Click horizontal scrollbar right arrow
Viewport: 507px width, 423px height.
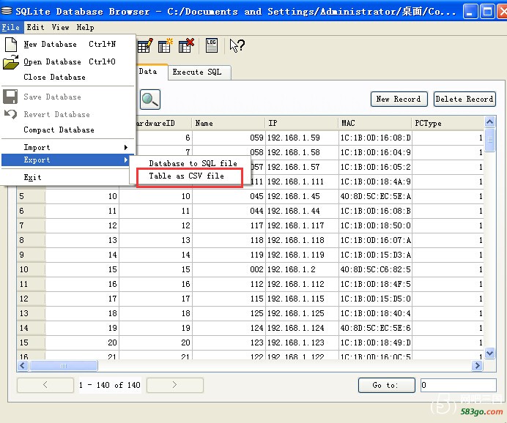(477, 365)
